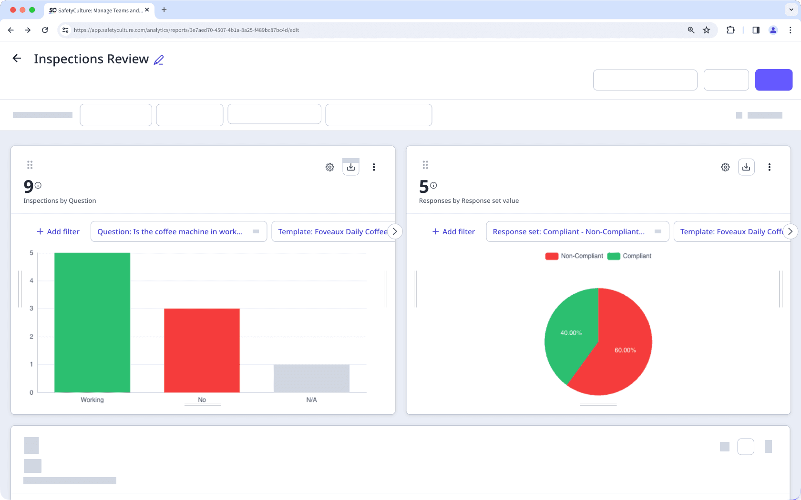Screen dimensions: 801x500
Task: Toggle the browser bookmark star
Action: [706, 30]
